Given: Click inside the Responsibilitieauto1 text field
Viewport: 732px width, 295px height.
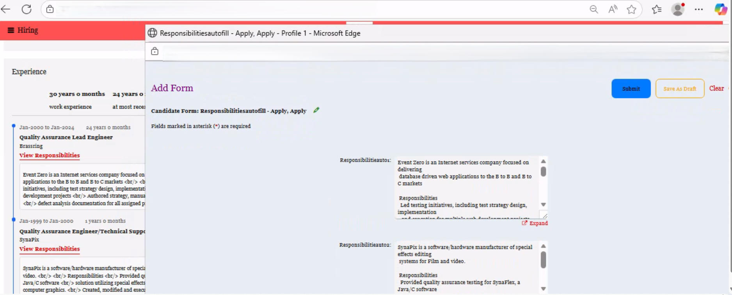Looking at the screenshot, I should coord(466,187).
